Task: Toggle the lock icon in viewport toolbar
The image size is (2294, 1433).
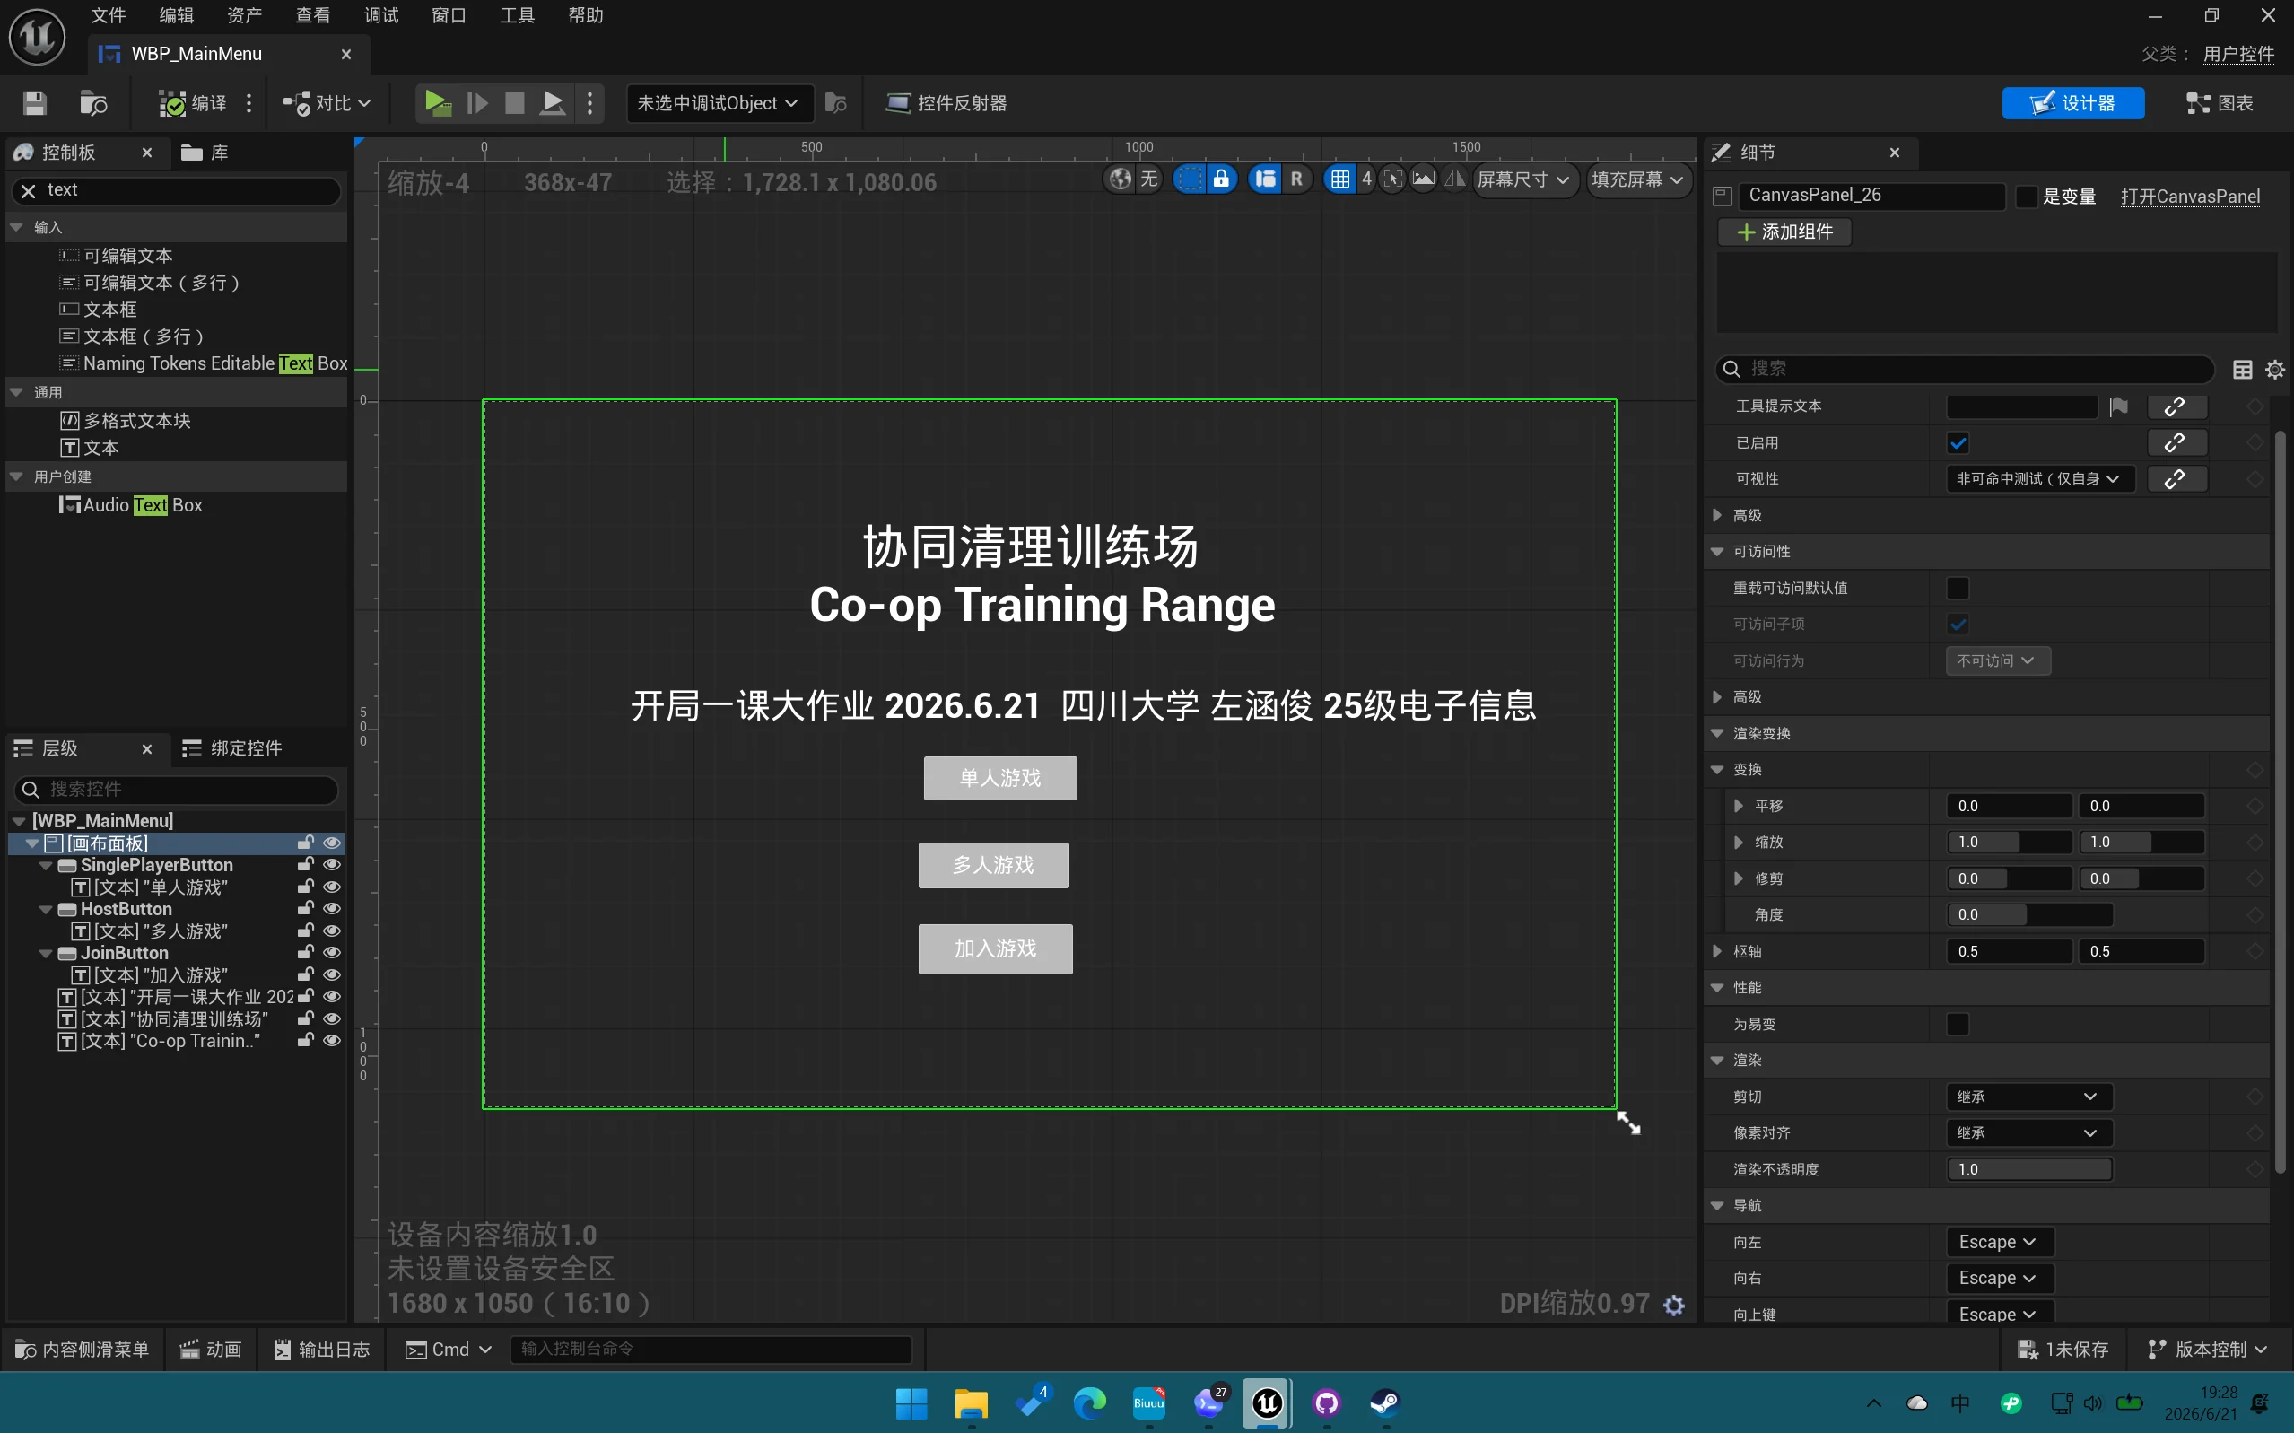Action: [1221, 179]
